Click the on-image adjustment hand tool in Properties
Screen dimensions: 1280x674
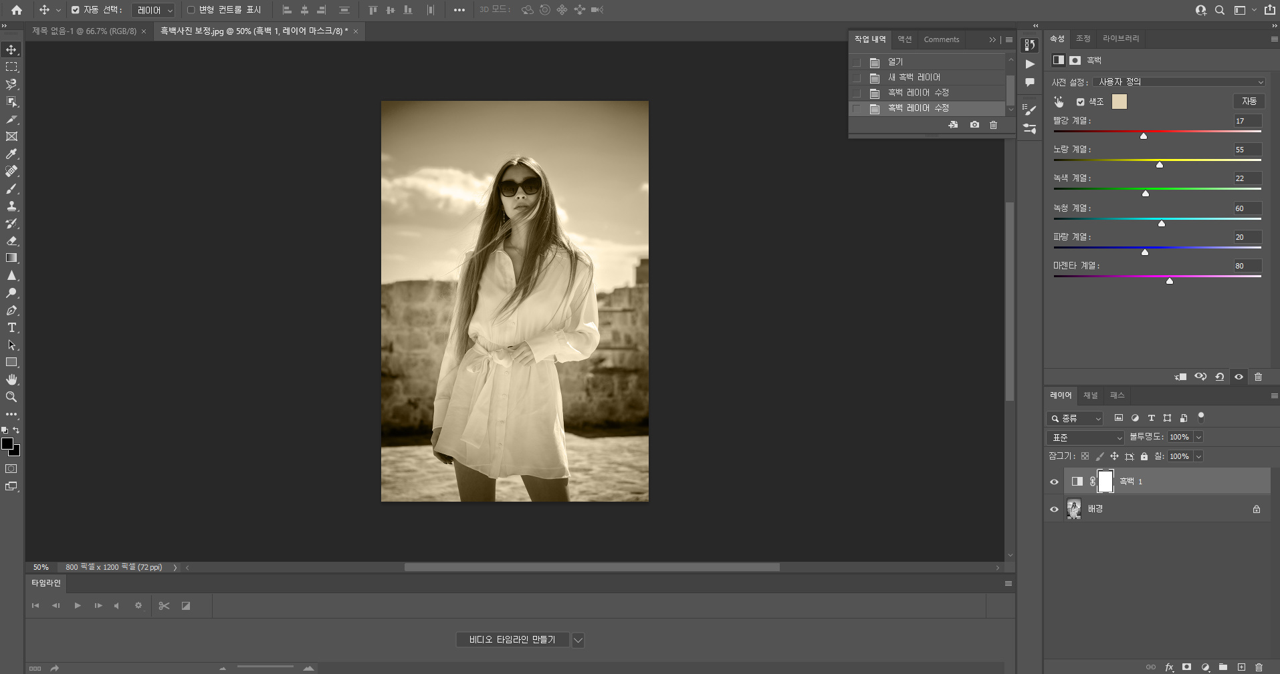tap(1059, 102)
